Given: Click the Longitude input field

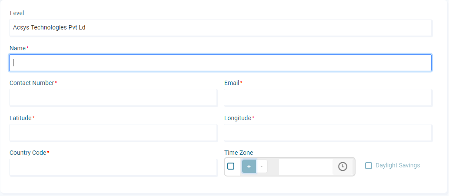Looking at the screenshot, I should (x=328, y=133).
